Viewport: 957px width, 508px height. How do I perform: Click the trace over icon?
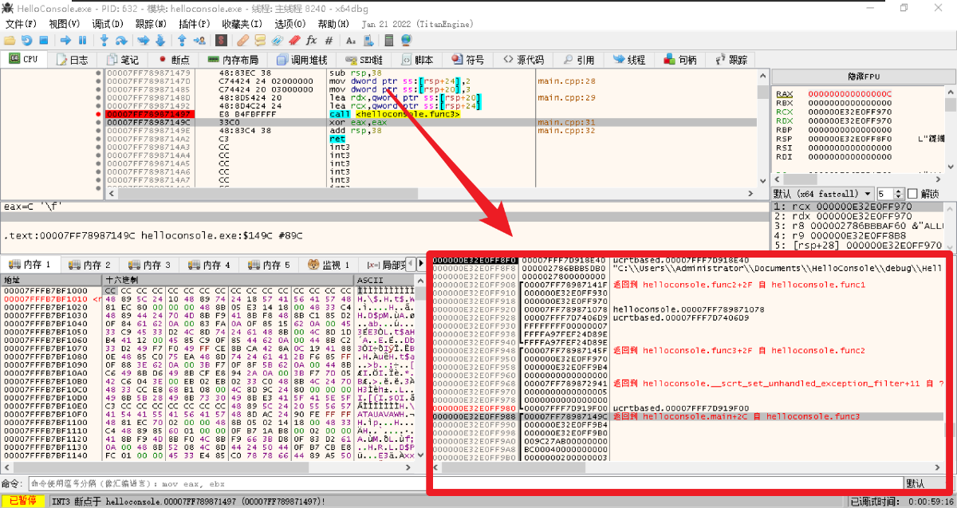click(159, 40)
